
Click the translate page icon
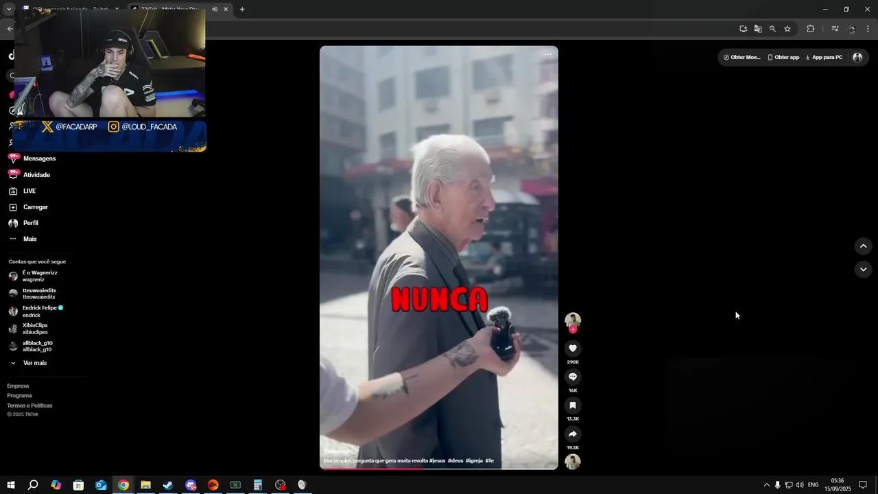pos(758,29)
